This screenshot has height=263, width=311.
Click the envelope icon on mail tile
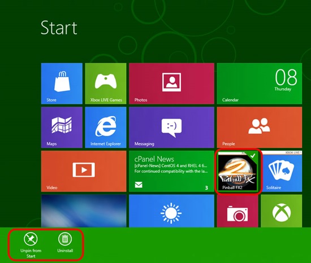click(x=139, y=185)
